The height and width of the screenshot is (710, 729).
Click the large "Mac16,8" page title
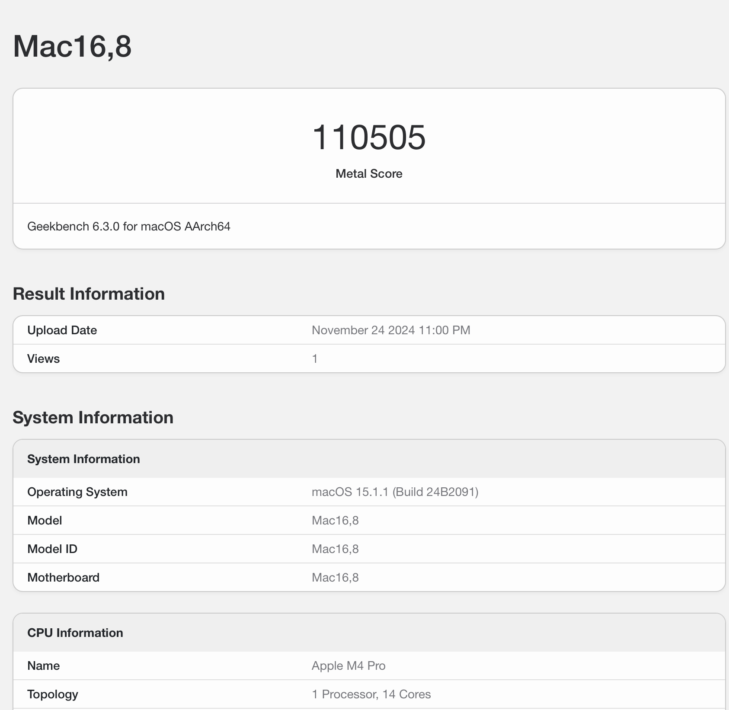tap(72, 46)
